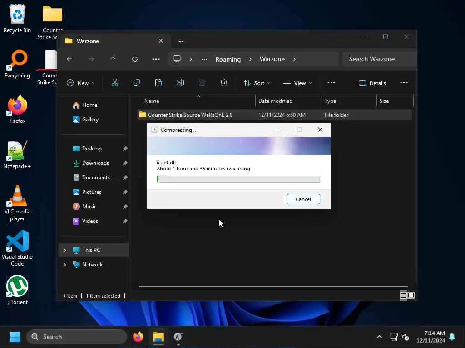Switch to details list view icon
This screenshot has width=465, height=348.
coord(403,295)
